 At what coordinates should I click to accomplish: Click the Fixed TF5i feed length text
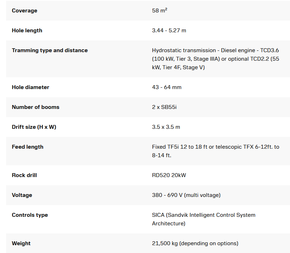216,151
